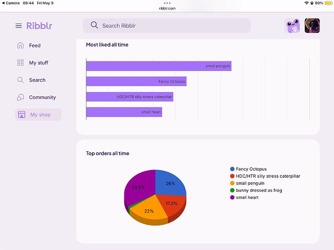Click the blue 26% pie slice

point(170,183)
